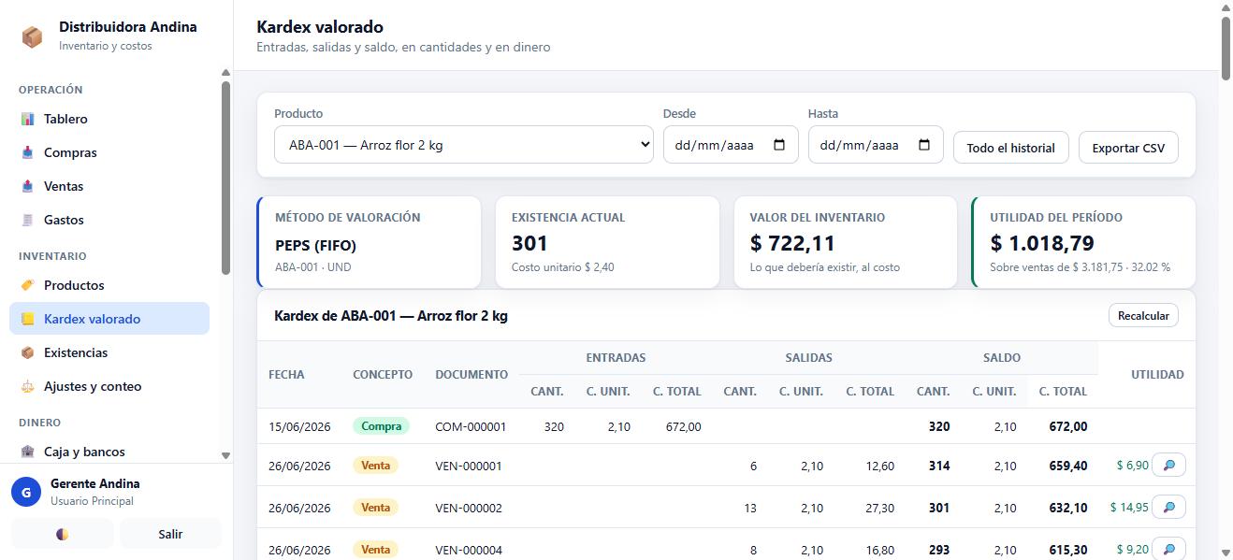This screenshot has height=560, width=1233.
Task: Open Existencias menu item
Action: 109,352
